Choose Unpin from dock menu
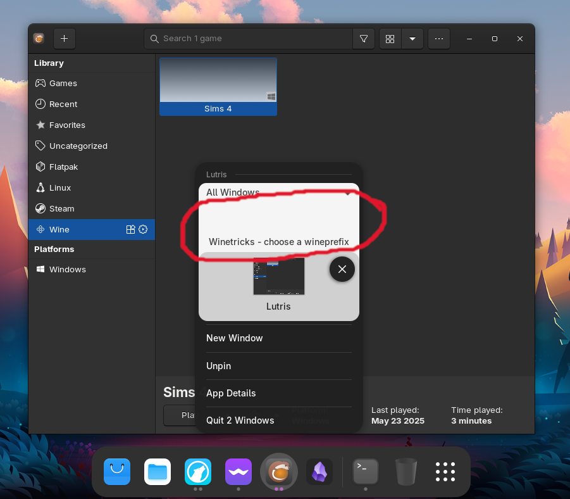 point(279,366)
